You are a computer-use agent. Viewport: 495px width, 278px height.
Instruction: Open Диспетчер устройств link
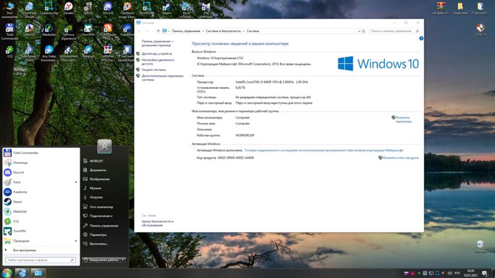pyautogui.click(x=157, y=54)
